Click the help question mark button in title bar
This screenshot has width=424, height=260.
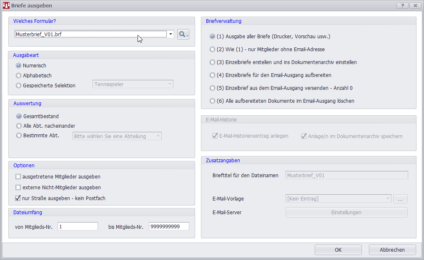coord(402,5)
